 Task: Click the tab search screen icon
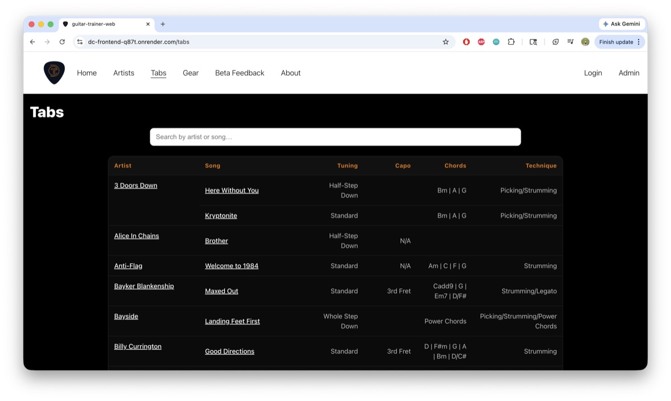point(533,42)
